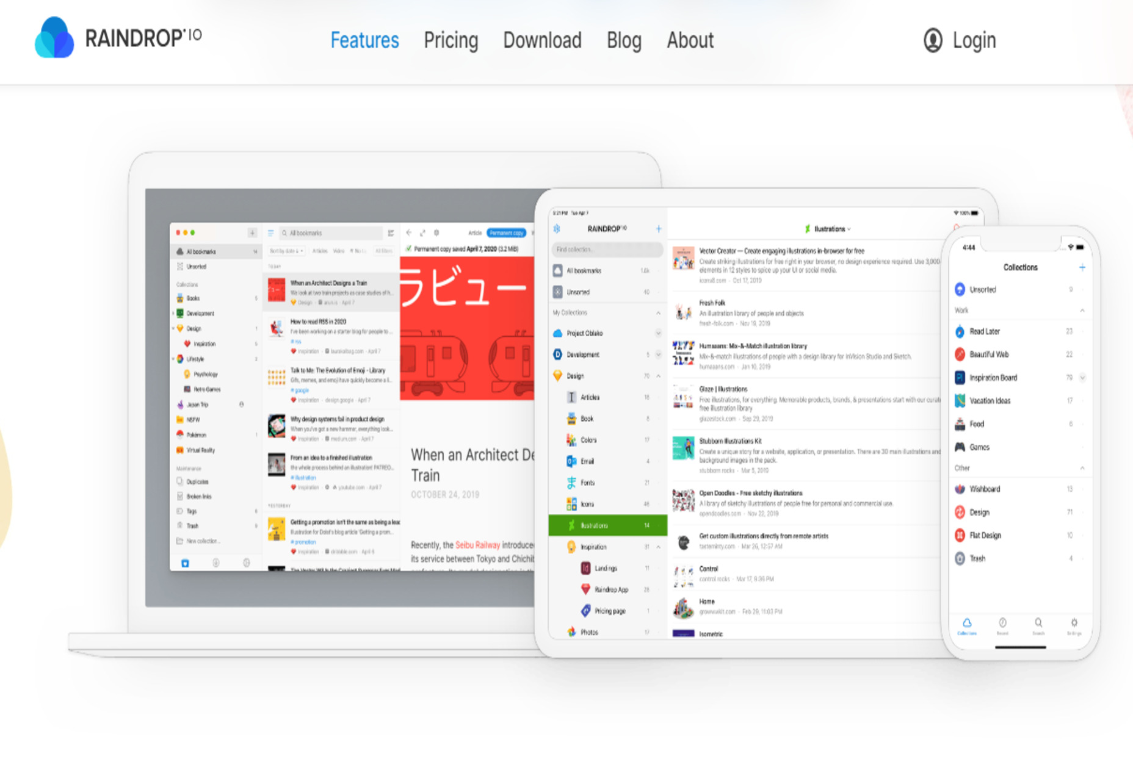Collapse the My Collections section on tablet
This screenshot has width=1133, height=781.
click(x=658, y=313)
